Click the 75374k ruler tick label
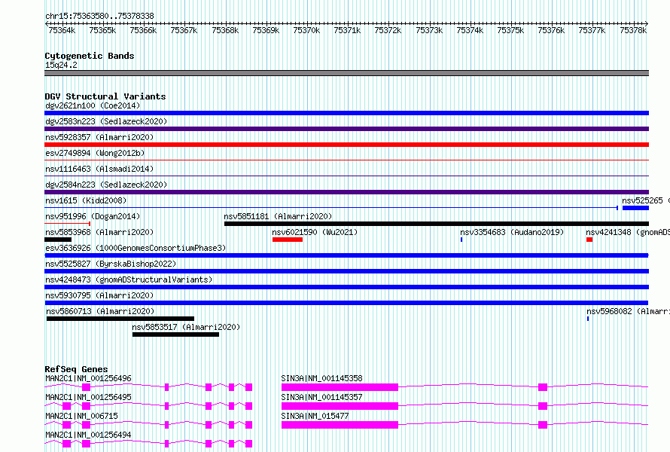 [470, 30]
